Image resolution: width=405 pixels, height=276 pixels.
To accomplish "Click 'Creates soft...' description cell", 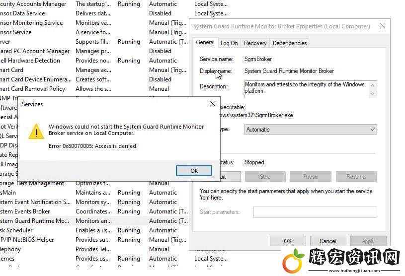I will pos(93,79).
